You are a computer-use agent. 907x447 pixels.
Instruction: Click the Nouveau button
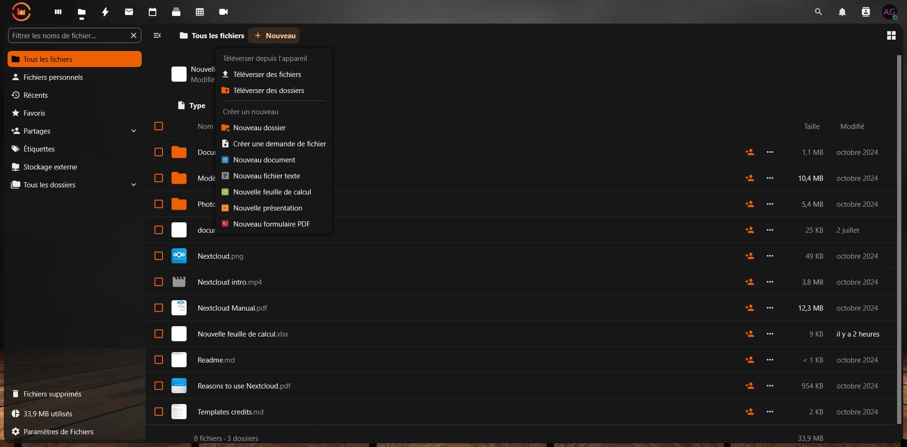[274, 35]
